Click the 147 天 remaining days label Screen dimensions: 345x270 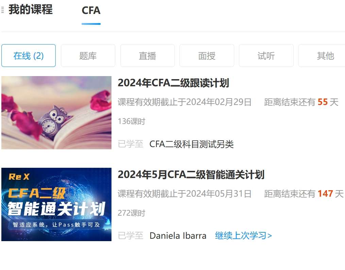(x=330, y=194)
